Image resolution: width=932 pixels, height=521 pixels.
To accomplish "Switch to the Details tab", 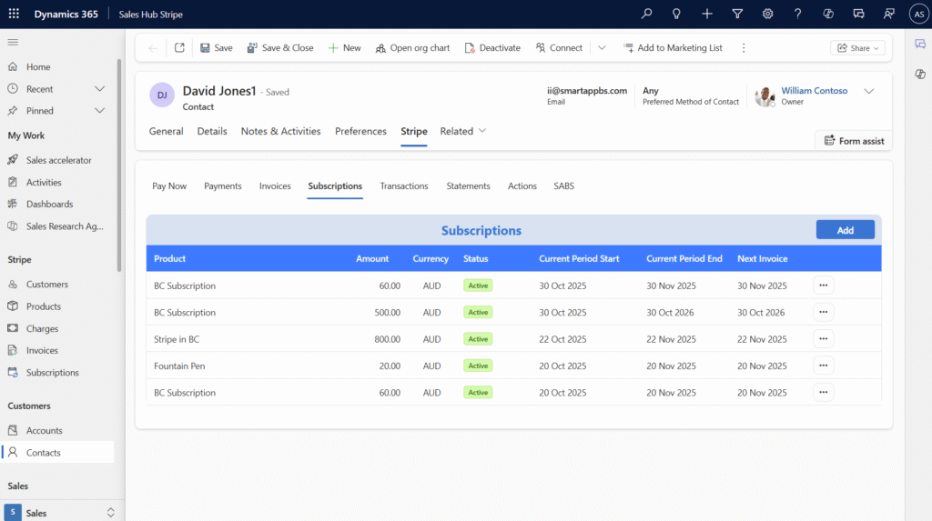I will click(212, 131).
